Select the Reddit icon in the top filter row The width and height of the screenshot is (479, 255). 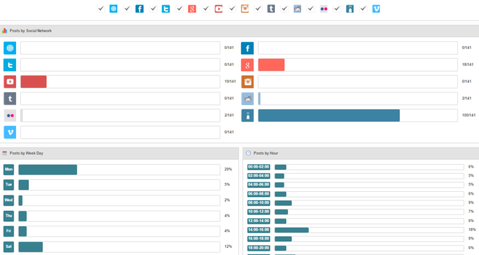pyautogui.click(x=298, y=9)
